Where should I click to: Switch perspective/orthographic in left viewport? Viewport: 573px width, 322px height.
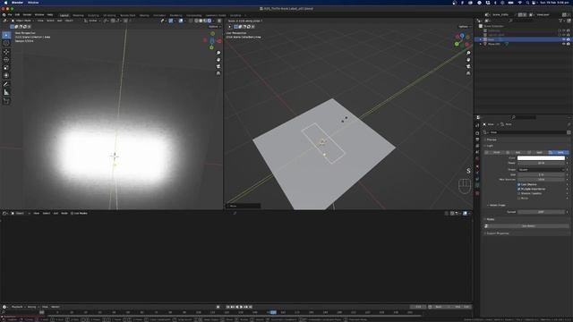tap(218, 73)
